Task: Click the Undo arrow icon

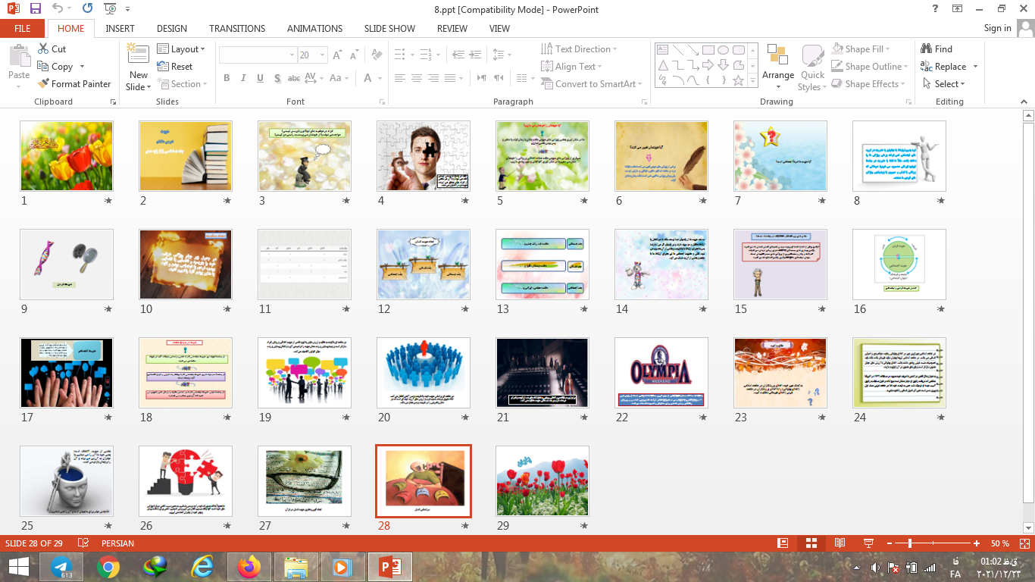Action: [x=58, y=9]
